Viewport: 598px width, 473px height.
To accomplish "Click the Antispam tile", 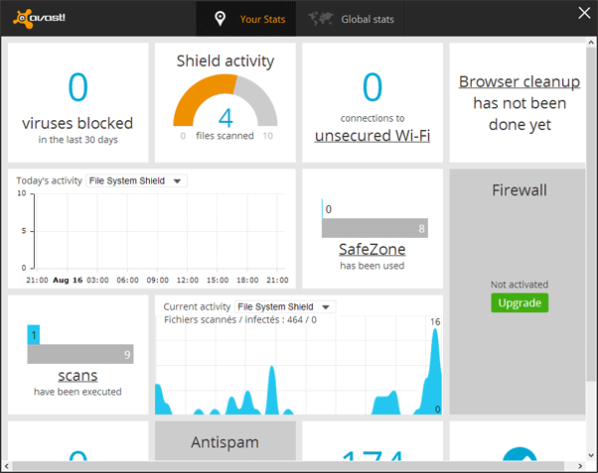I will click(225, 440).
